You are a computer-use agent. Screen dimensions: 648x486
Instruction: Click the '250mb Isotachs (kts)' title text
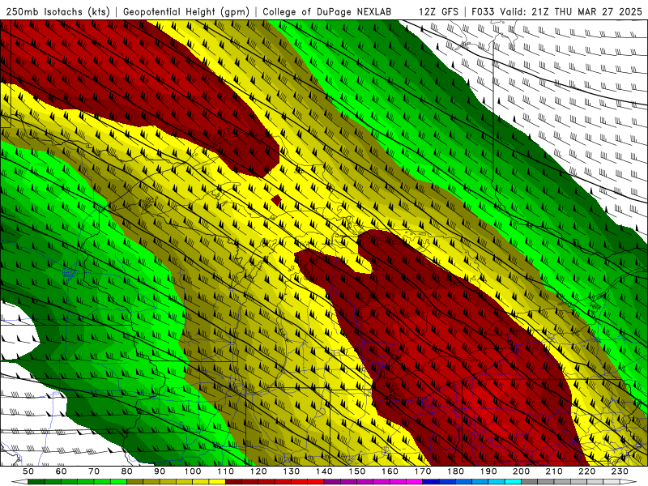click(58, 11)
